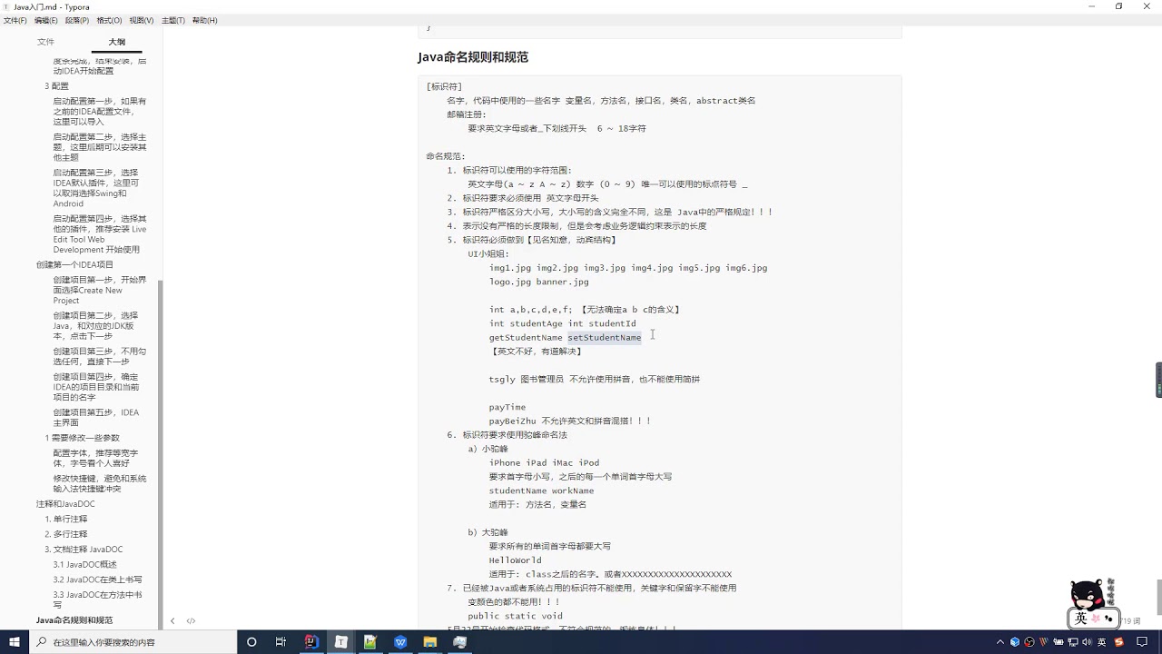Toggle source code mode icon
This screenshot has height=654, width=1162.
pos(191,621)
